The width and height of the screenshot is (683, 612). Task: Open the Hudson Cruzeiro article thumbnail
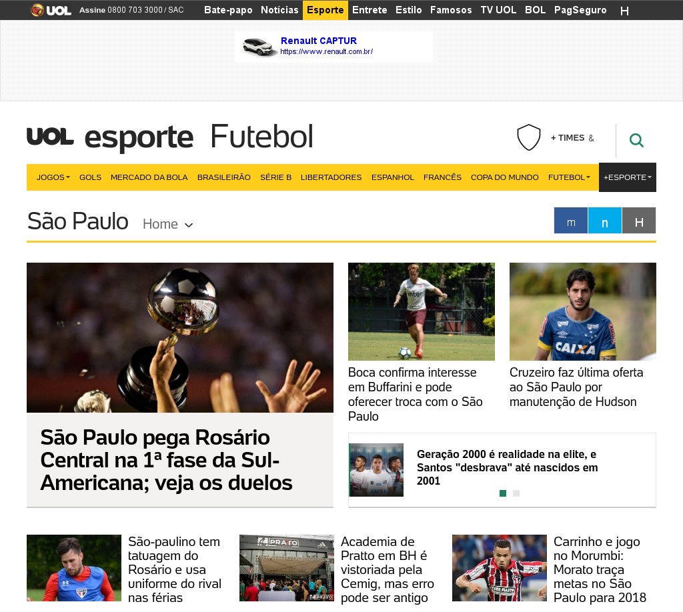(583, 311)
